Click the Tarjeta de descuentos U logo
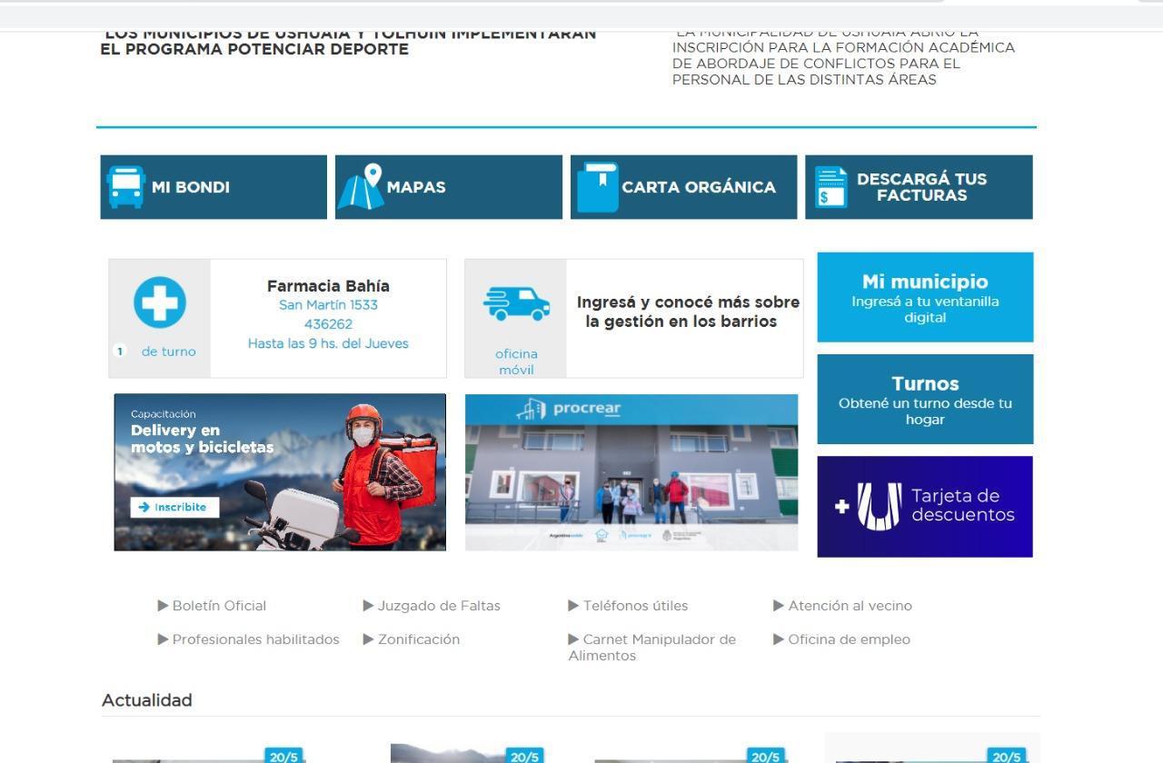Screen dimensions: 1163x763 point(879,506)
